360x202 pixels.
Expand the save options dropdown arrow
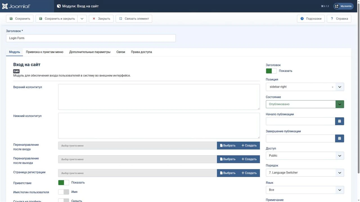point(82,19)
